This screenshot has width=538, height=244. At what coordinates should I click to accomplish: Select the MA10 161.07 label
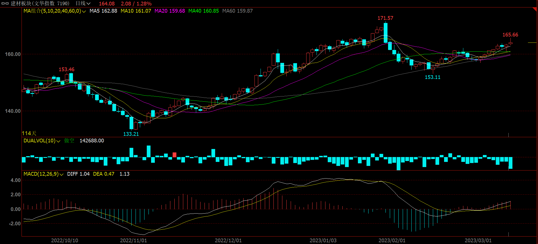(x=136, y=11)
